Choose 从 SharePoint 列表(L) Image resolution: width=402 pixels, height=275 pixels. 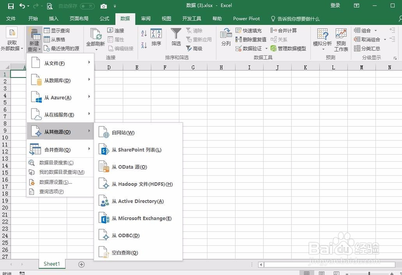(x=138, y=150)
